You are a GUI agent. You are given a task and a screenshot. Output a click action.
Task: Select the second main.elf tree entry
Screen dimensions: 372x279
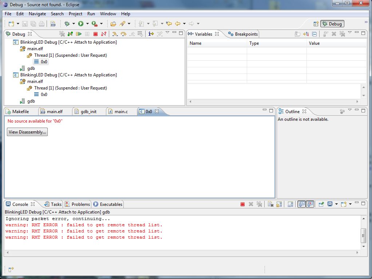pyautogui.click(x=35, y=81)
